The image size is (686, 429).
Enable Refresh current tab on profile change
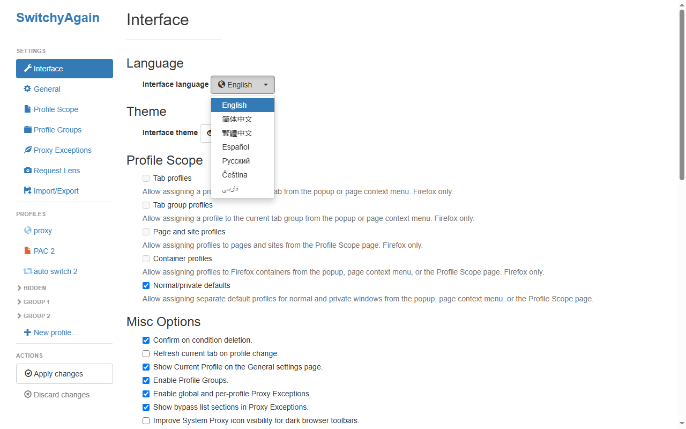146,353
